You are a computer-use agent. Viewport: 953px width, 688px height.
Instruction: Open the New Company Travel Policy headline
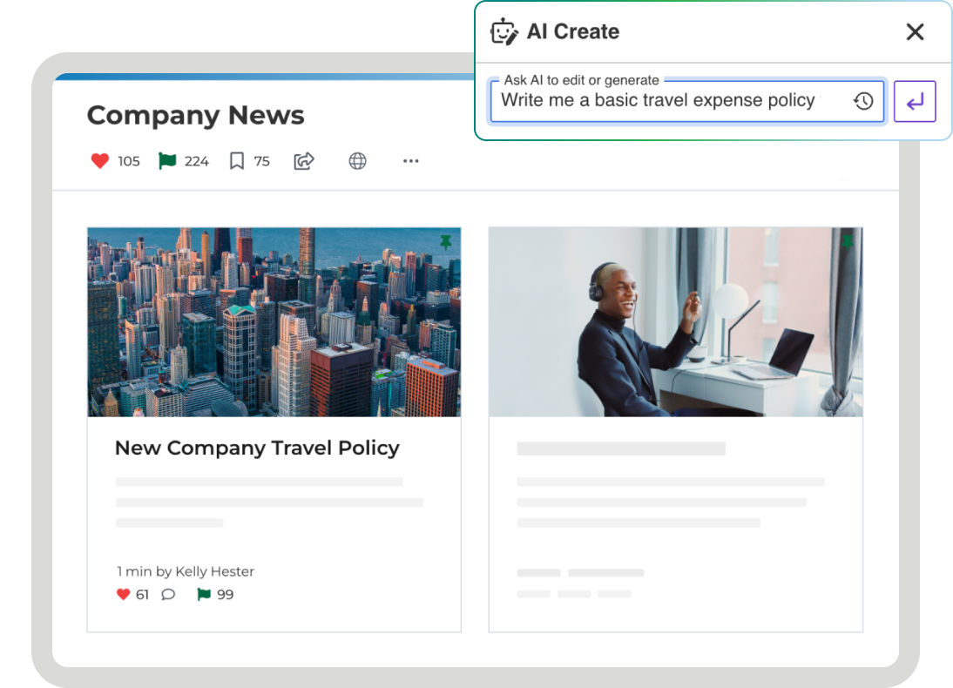coord(257,449)
